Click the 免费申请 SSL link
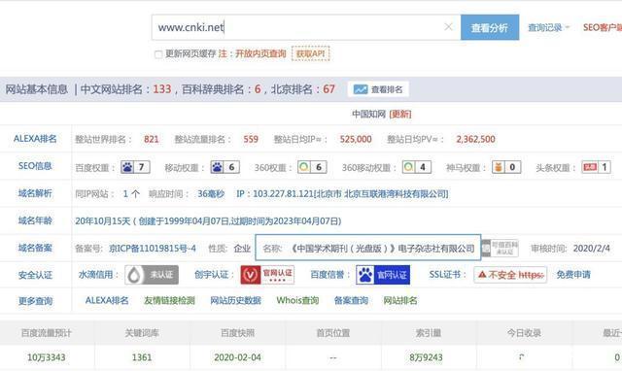This screenshot has width=622, height=371. (x=573, y=274)
